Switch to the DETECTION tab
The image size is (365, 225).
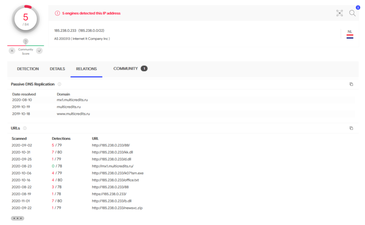click(x=28, y=69)
